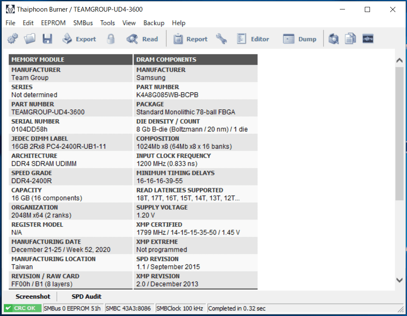Click the Editor label in toolbar
407x316 pixels.
260,39
